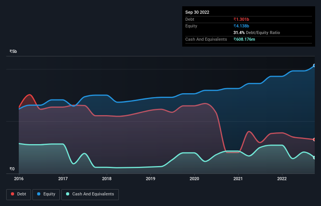Click the 2020 x-axis label
This screenshot has width=321, height=206.
point(194,179)
